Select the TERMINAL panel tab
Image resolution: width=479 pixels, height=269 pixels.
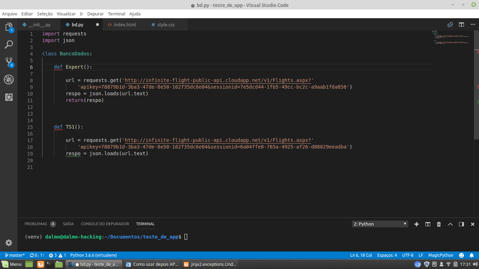(145, 224)
